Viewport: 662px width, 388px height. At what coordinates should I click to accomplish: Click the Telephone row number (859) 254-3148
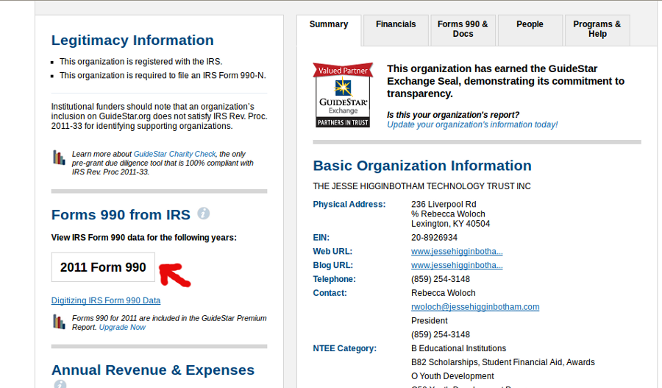[441, 279]
